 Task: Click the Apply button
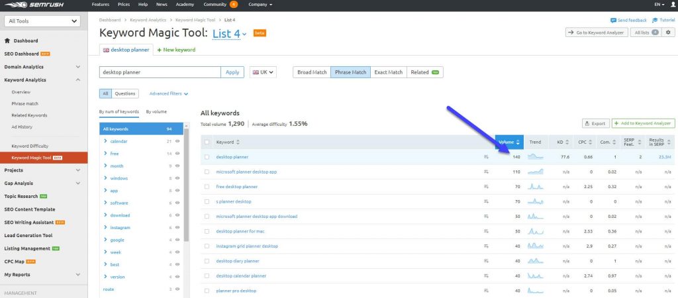[x=232, y=72]
